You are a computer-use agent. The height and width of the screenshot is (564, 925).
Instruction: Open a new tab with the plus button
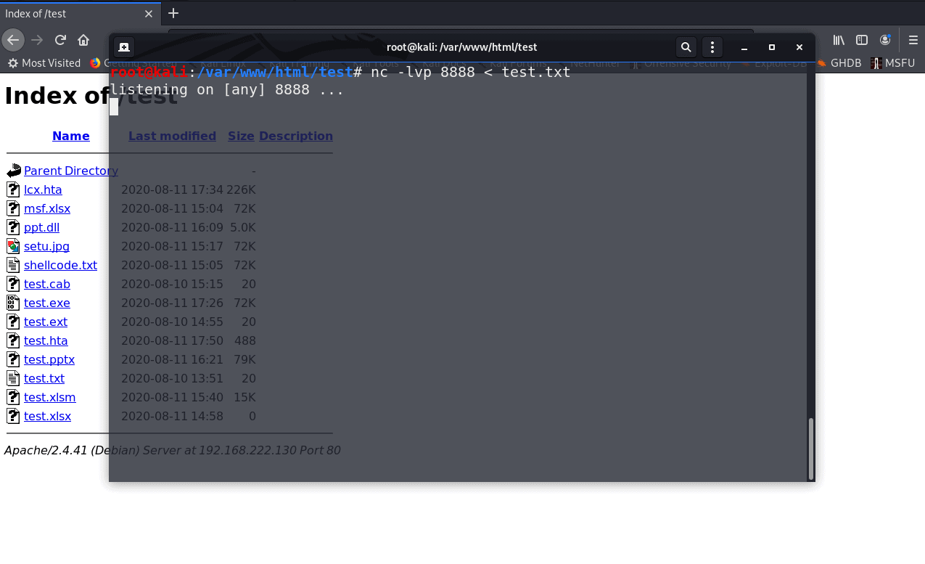click(x=173, y=13)
